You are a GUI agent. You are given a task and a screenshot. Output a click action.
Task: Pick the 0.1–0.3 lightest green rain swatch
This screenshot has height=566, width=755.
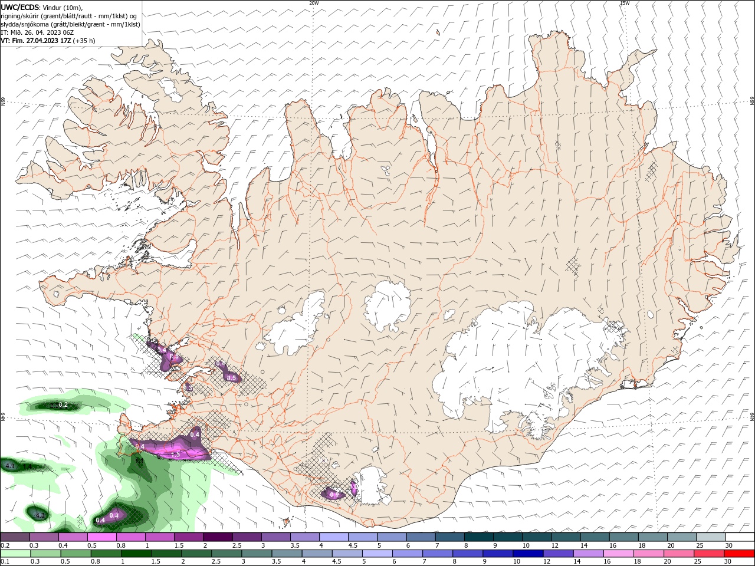(16, 554)
